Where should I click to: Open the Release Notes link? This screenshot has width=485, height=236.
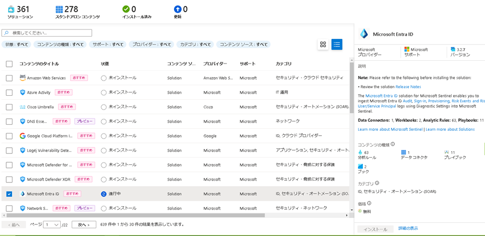pos(408,87)
